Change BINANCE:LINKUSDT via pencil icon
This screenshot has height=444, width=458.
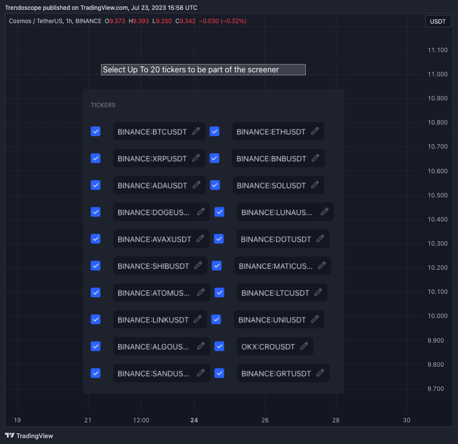tap(197, 319)
